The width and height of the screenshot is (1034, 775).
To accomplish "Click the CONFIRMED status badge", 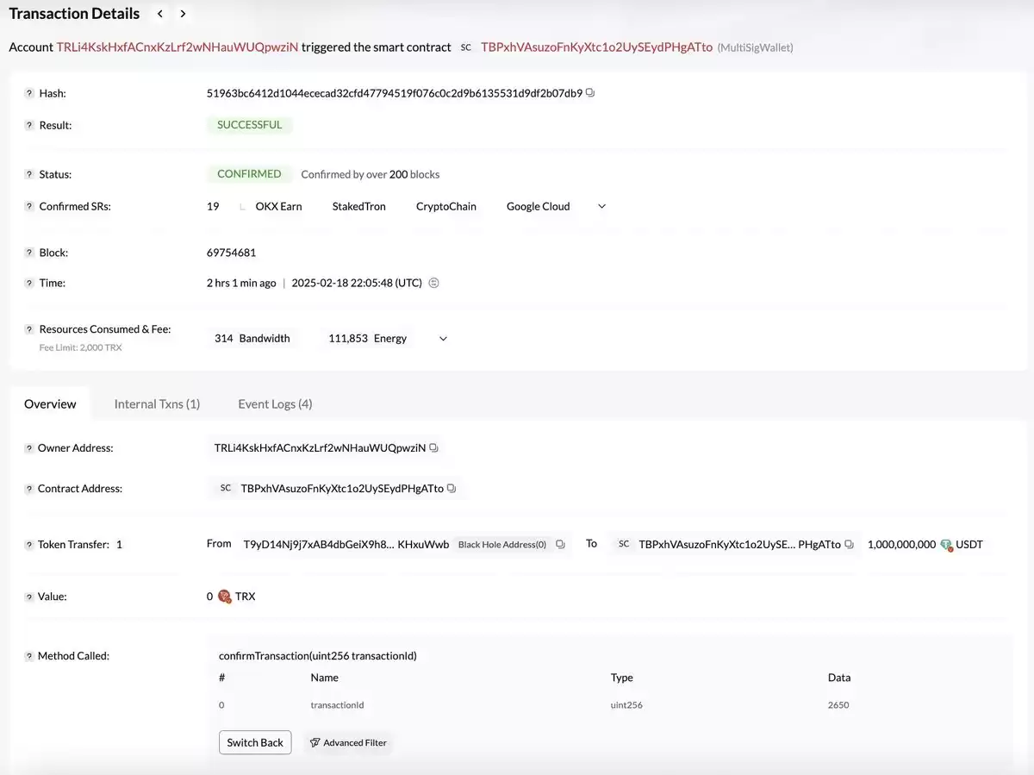I will (249, 173).
